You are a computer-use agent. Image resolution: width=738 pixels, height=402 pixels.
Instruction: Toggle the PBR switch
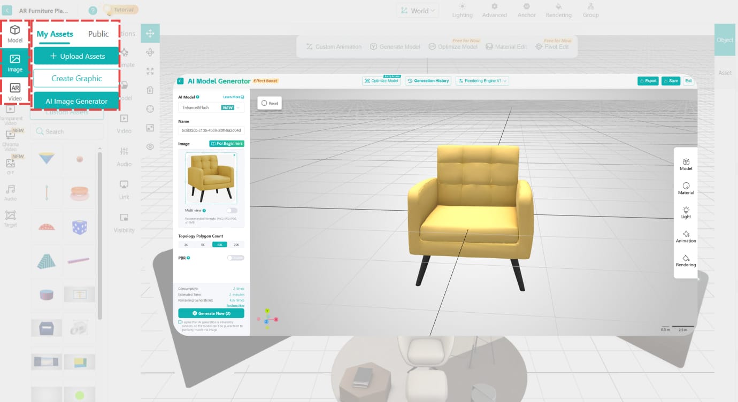(235, 258)
